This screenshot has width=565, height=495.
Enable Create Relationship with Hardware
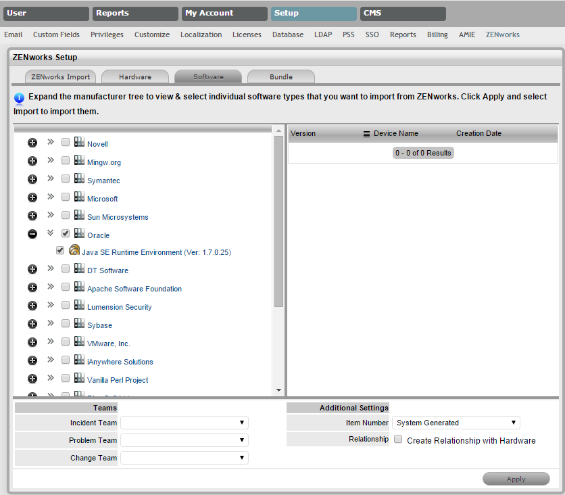click(x=398, y=440)
